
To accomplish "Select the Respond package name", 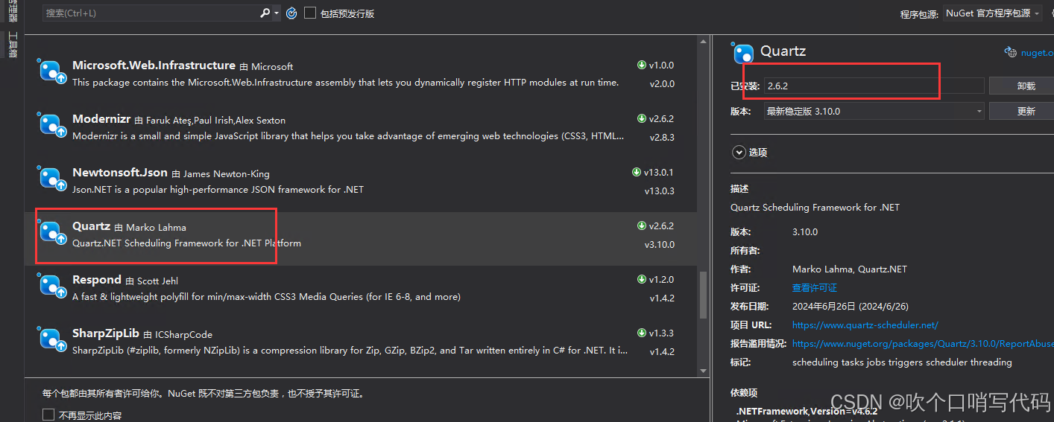I will click(97, 280).
